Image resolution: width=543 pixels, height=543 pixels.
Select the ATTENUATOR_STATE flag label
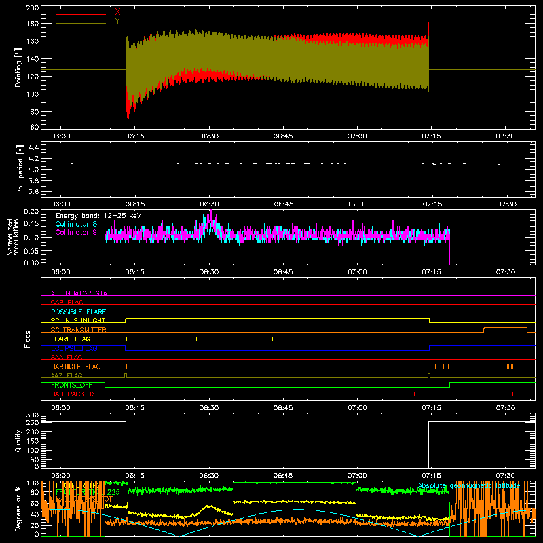point(82,293)
